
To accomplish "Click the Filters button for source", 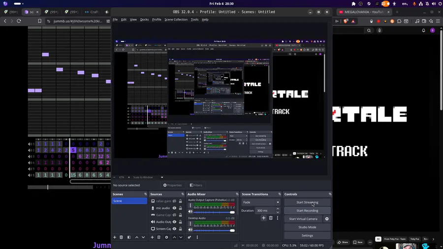I will 196,185.
